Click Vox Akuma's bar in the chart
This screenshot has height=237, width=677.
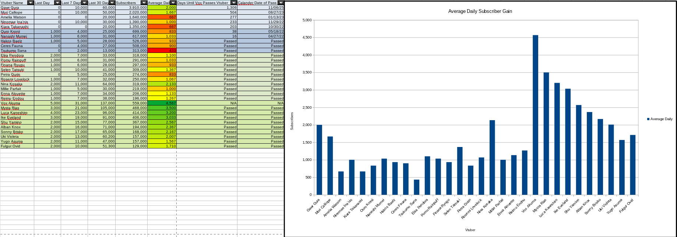pyautogui.click(x=535, y=115)
